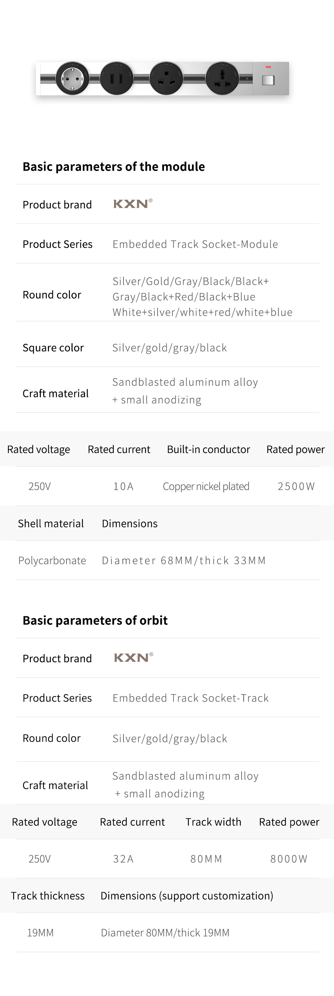Click the '32A' rated current value
This screenshot has width=334, height=996.
coord(123,859)
